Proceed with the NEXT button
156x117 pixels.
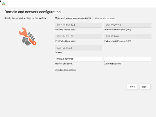[x=145, y=87]
